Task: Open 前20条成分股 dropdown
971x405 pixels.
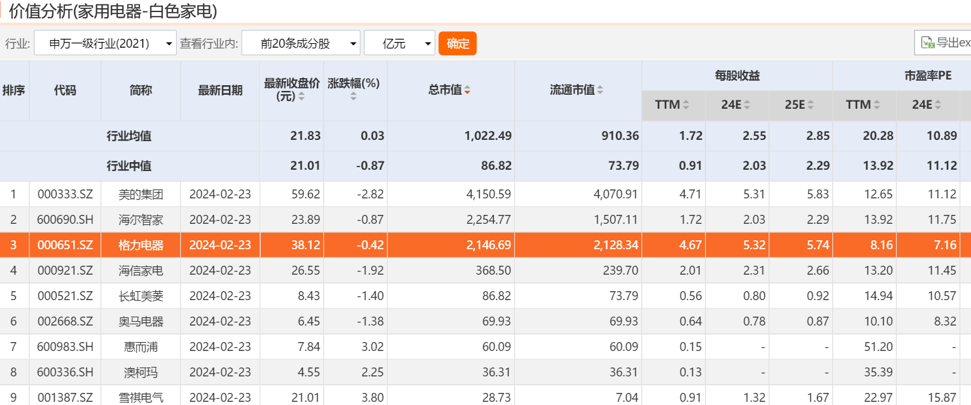Action: (x=301, y=43)
